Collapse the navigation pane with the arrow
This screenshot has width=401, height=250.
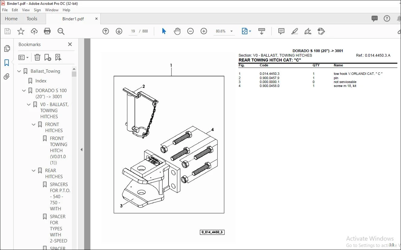click(x=81, y=149)
